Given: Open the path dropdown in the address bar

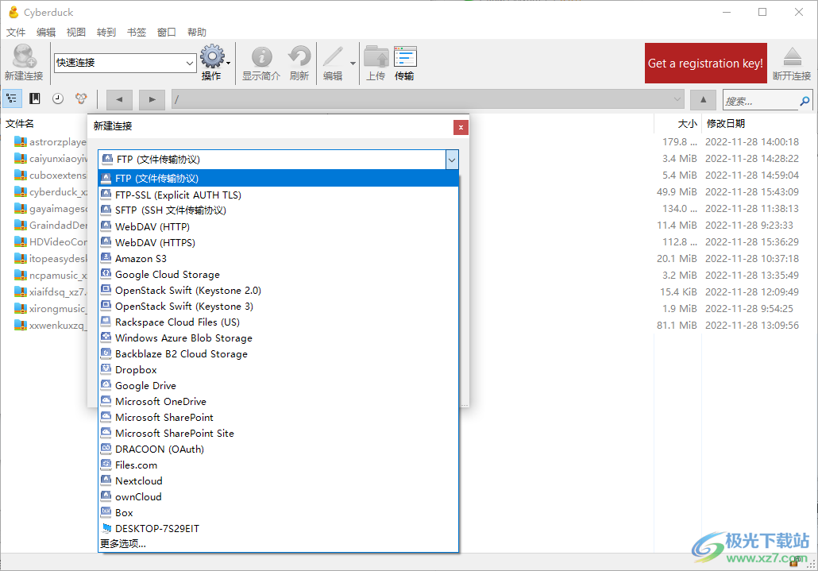Looking at the screenshot, I should click(x=677, y=99).
